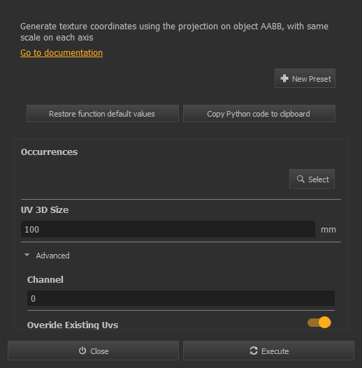Restore function default values
Viewport: 362px width, 368px height.
tap(103, 114)
